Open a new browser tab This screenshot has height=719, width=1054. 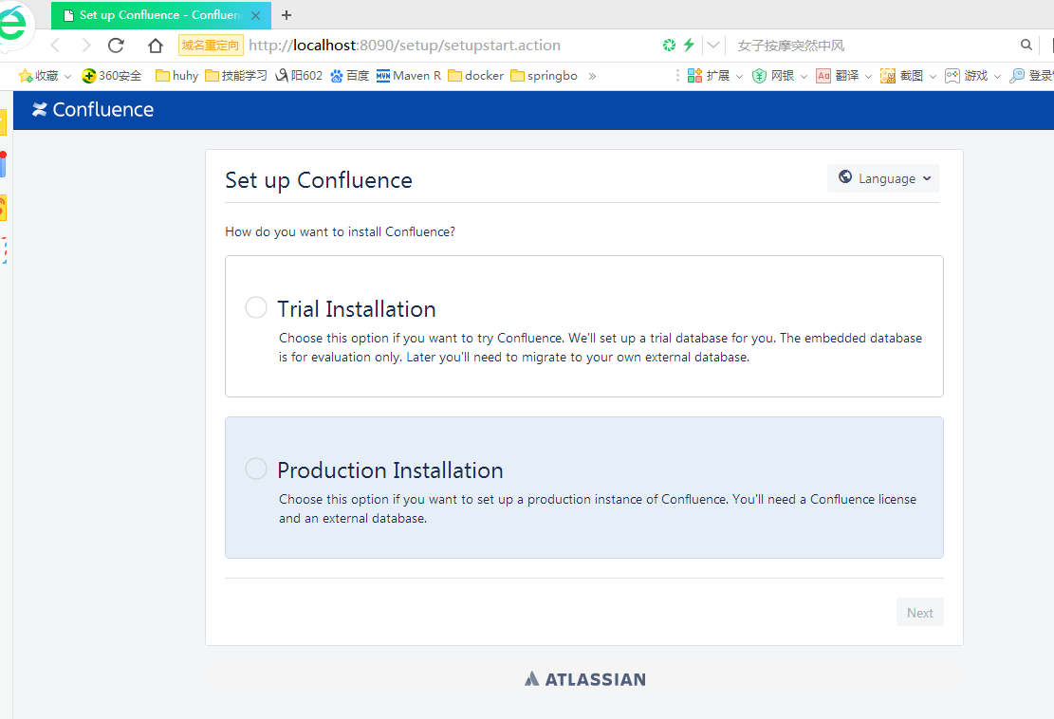(287, 14)
